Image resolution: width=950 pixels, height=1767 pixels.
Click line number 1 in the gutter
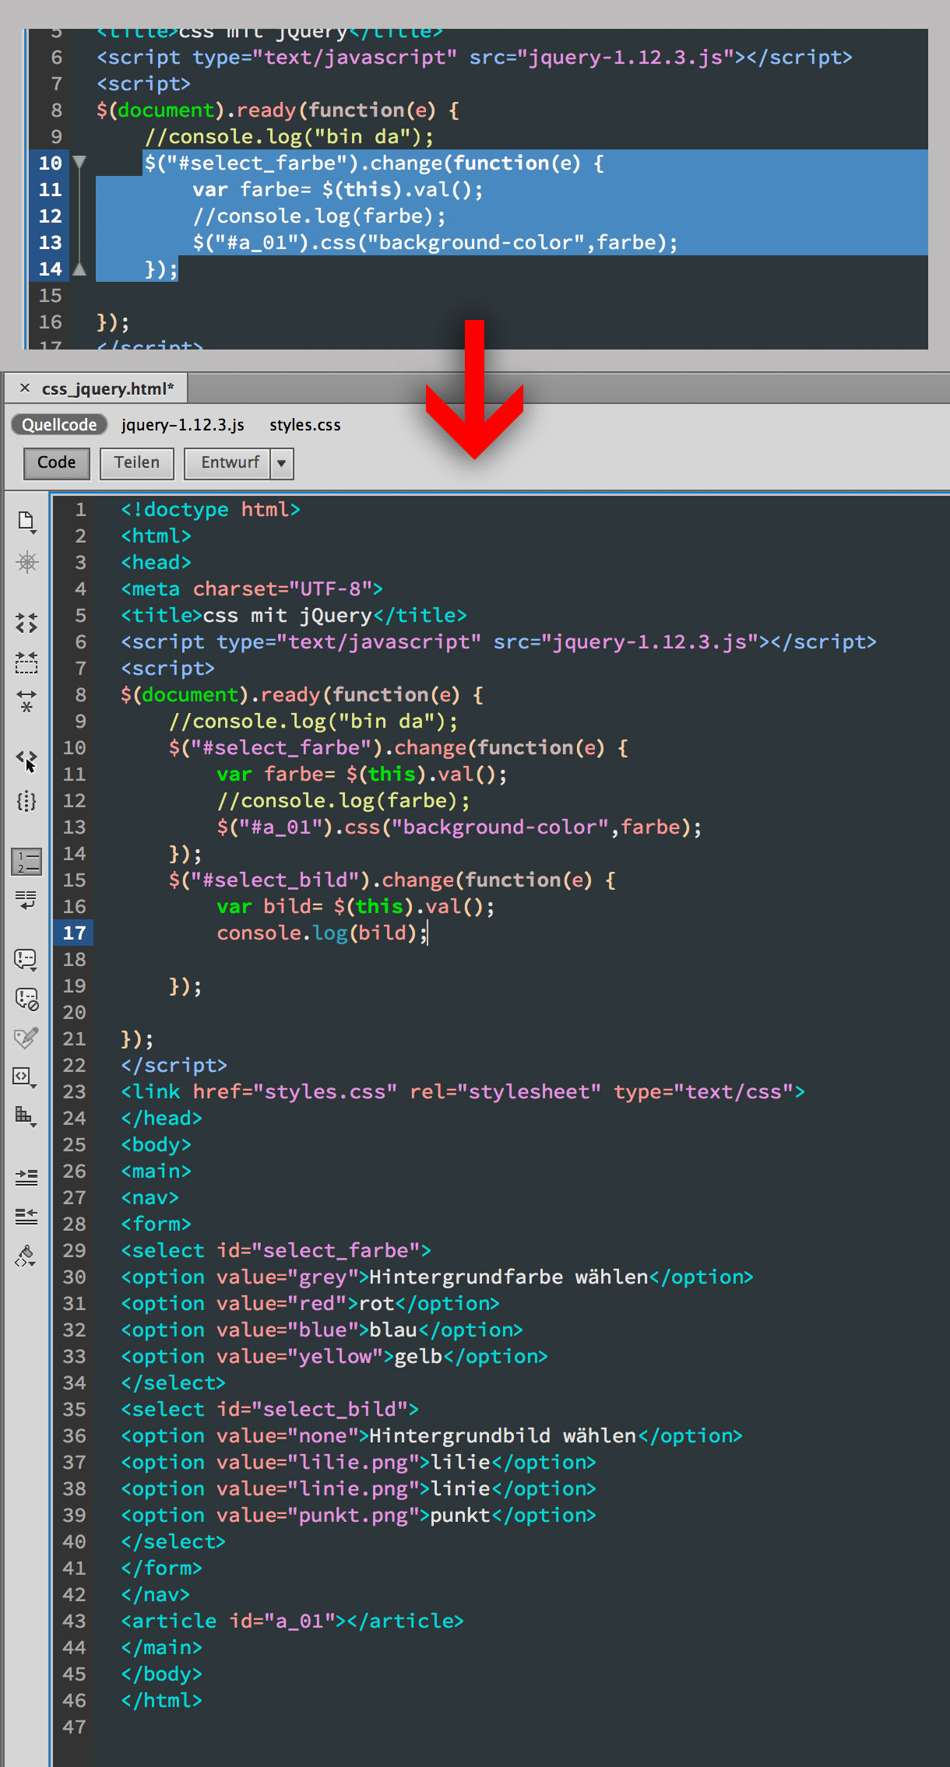click(80, 509)
